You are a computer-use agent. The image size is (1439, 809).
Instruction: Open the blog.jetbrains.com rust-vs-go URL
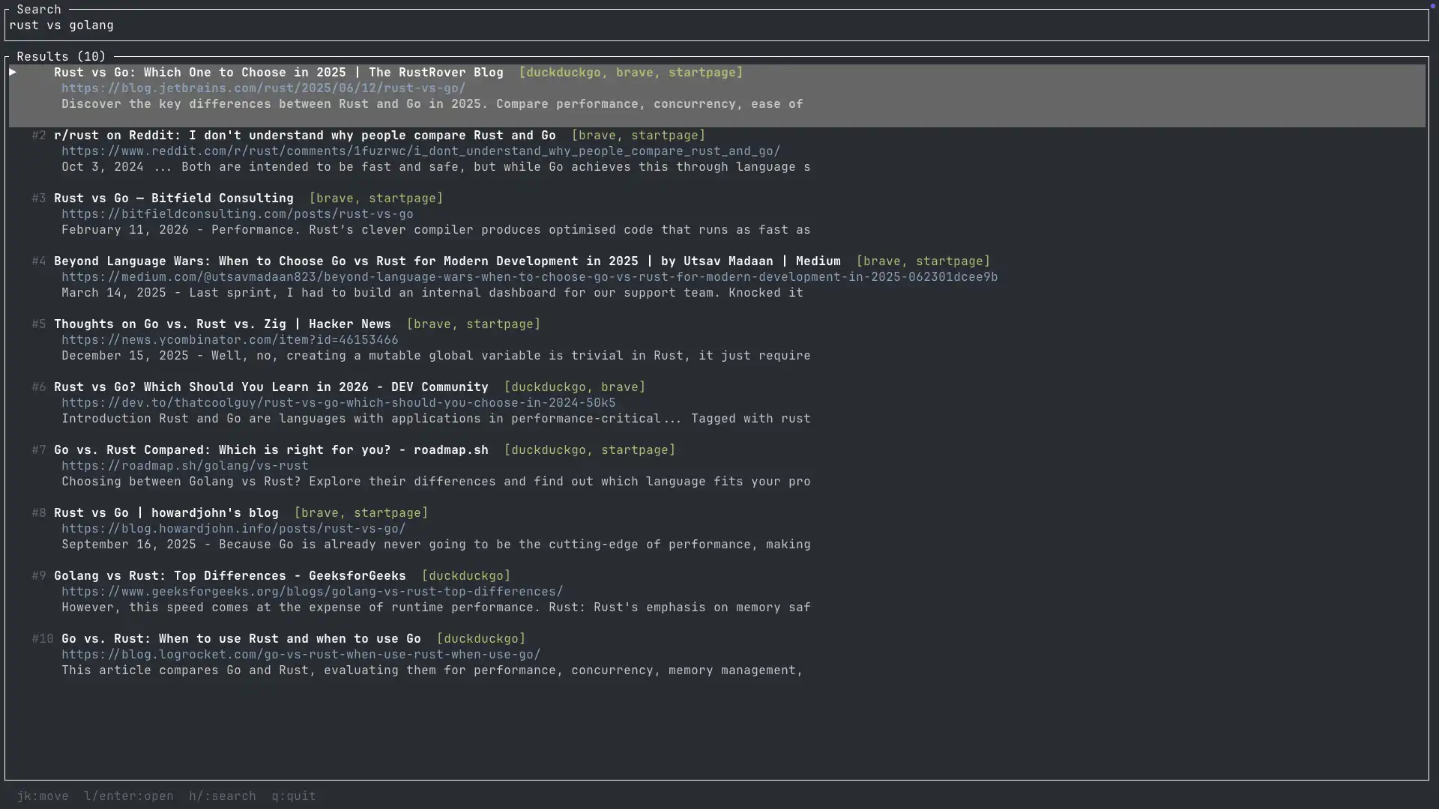(x=264, y=88)
